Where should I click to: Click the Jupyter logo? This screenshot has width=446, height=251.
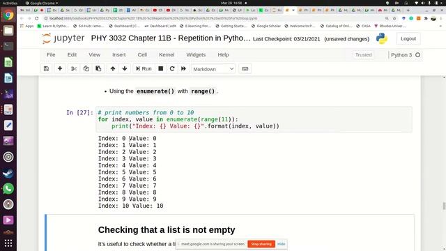(x=63, y=38)
